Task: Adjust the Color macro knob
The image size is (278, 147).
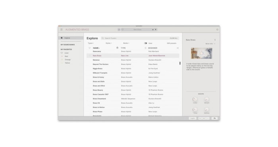Action: (195, 99)
